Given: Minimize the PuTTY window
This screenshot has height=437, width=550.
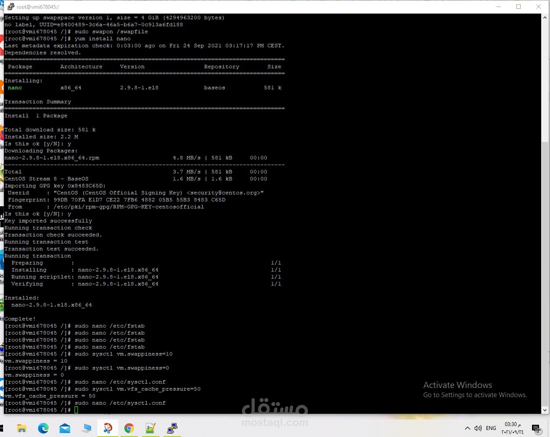Looking at the screenshot, I should (x=499, y=7).
